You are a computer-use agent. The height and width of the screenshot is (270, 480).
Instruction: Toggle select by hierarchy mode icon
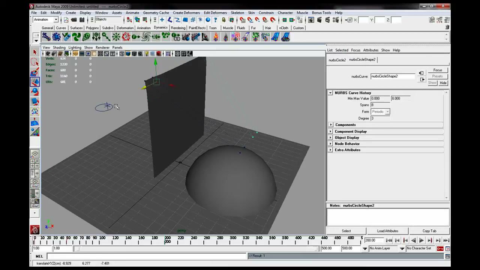(129, 20)
